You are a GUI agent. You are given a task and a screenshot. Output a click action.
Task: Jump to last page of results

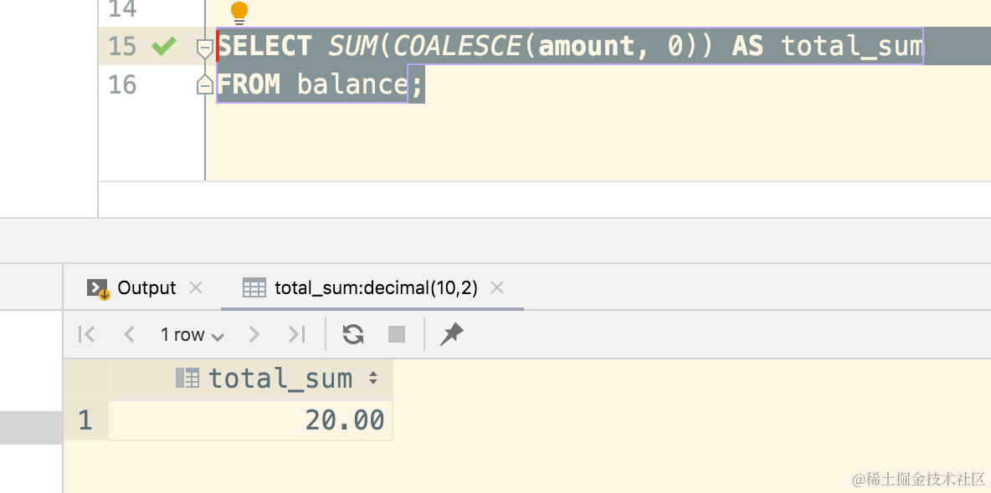pyautogui.click(x=295, y=333)
